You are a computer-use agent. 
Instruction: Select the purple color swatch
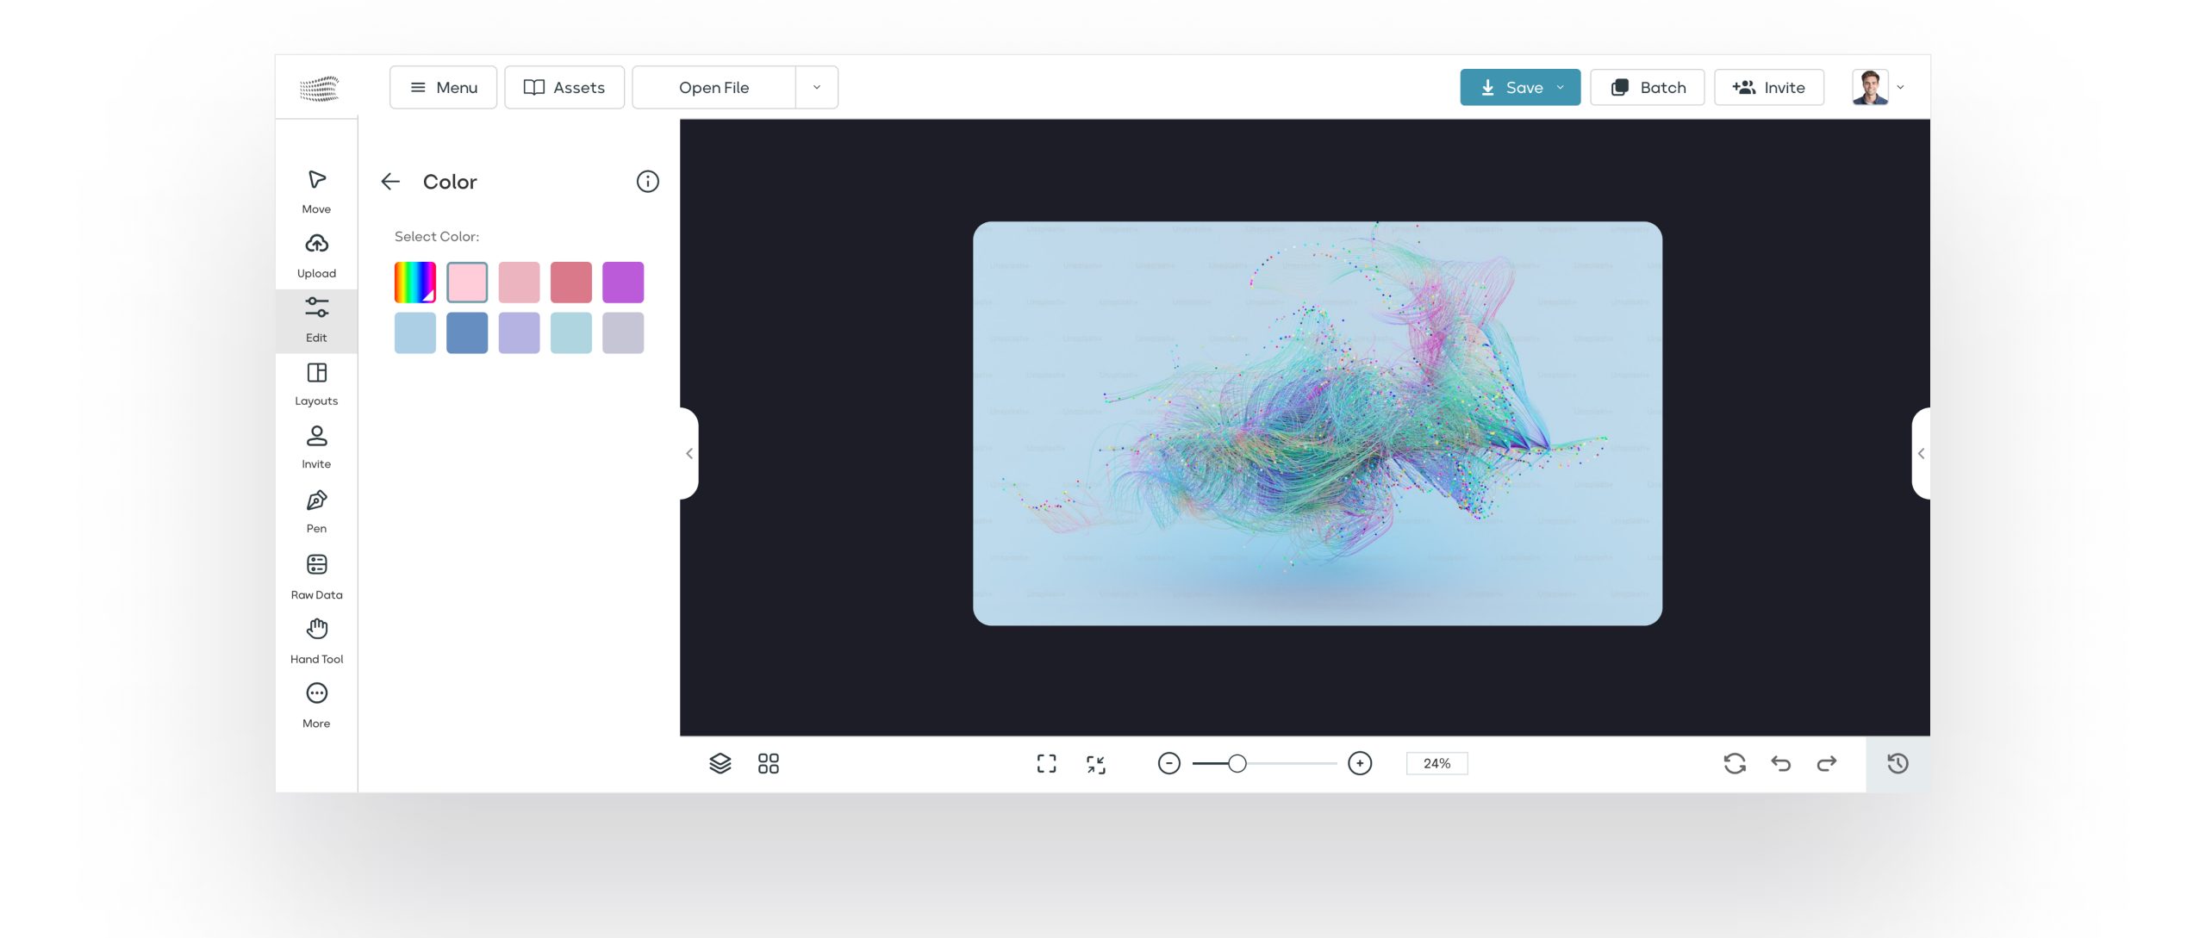[622, 283]
